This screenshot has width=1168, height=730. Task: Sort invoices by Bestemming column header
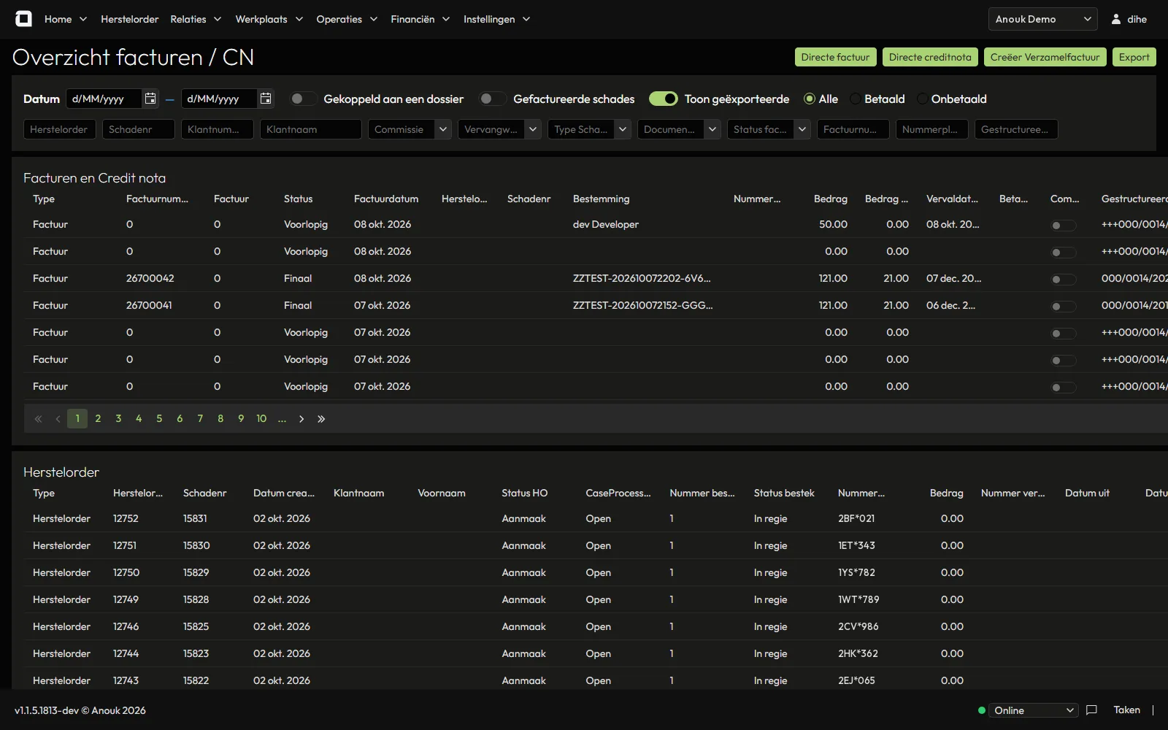click(x=601, y=199)
